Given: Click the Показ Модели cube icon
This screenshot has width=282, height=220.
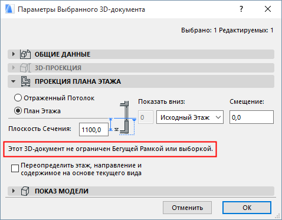Looking at the screenshot, I should tap(25, 191).
